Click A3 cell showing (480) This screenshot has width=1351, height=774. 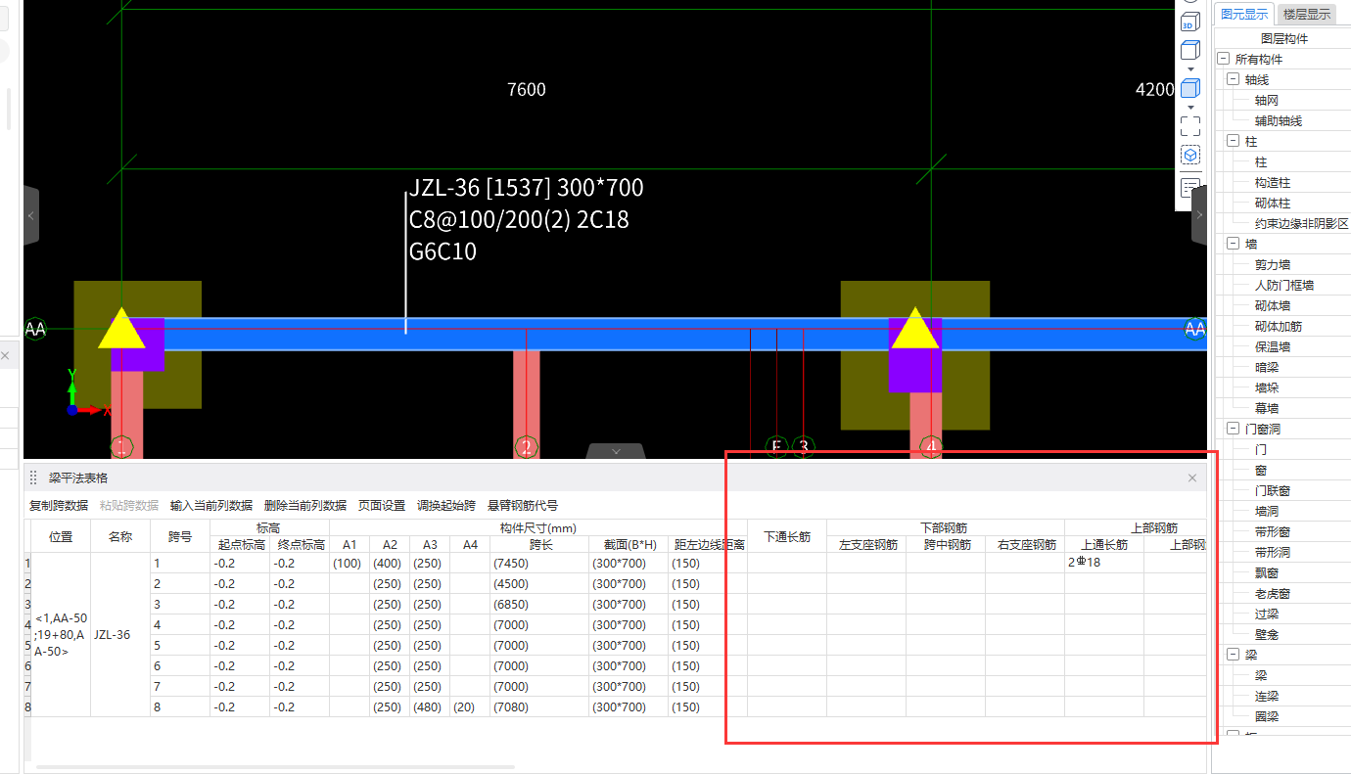pyautogui.click(x=430, y=706)
